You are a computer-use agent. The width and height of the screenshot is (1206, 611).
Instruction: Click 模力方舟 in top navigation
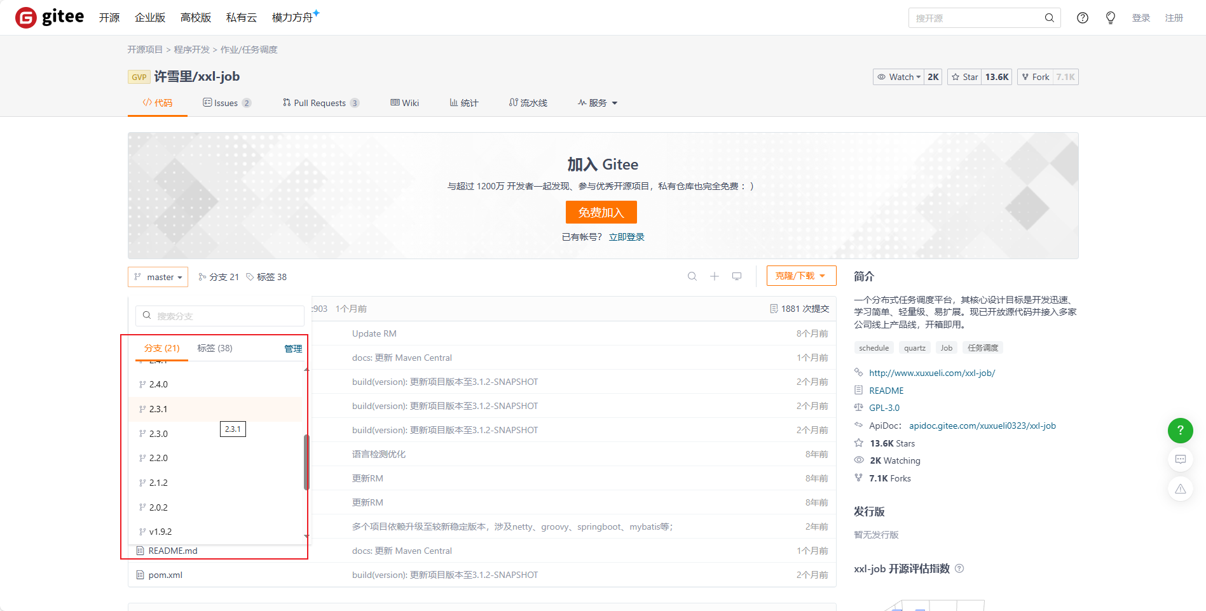click(x=292, y=18)
